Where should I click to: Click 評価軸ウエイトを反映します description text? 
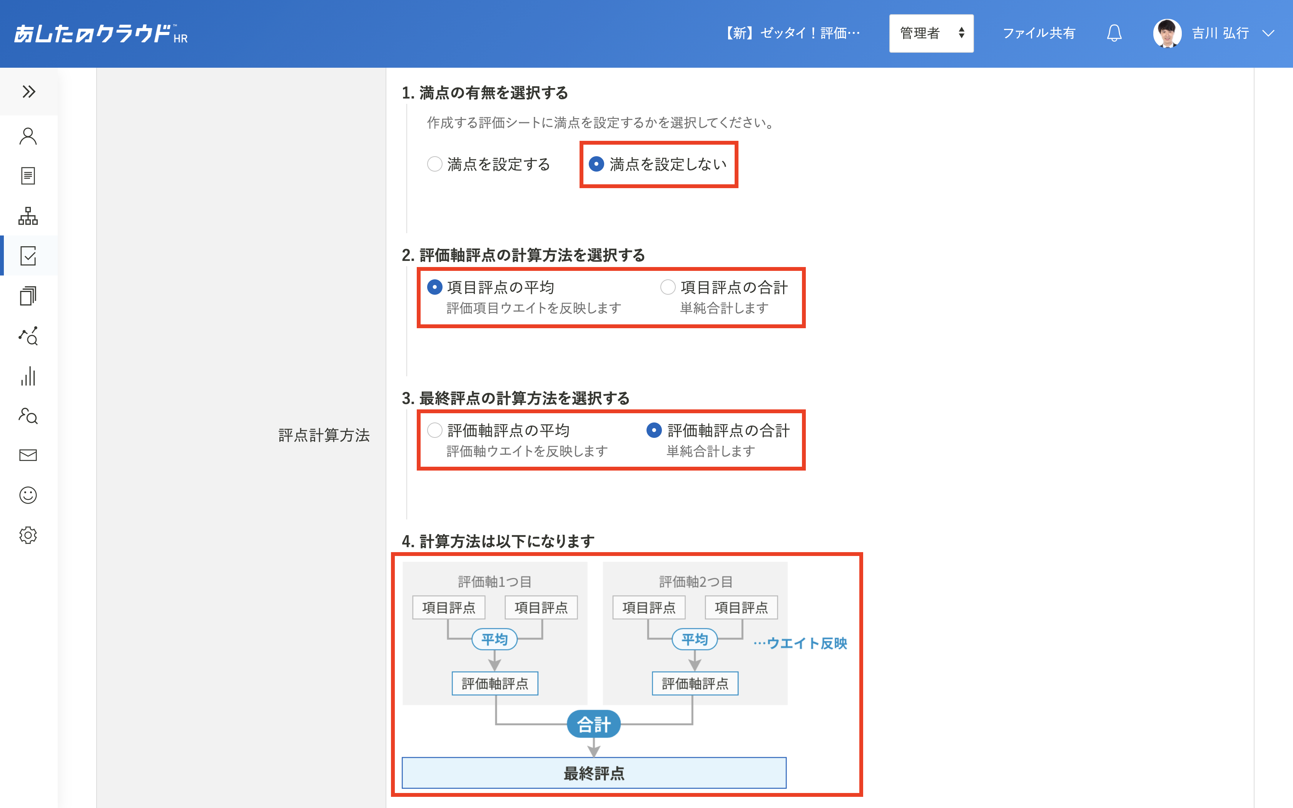click(527, 452)
